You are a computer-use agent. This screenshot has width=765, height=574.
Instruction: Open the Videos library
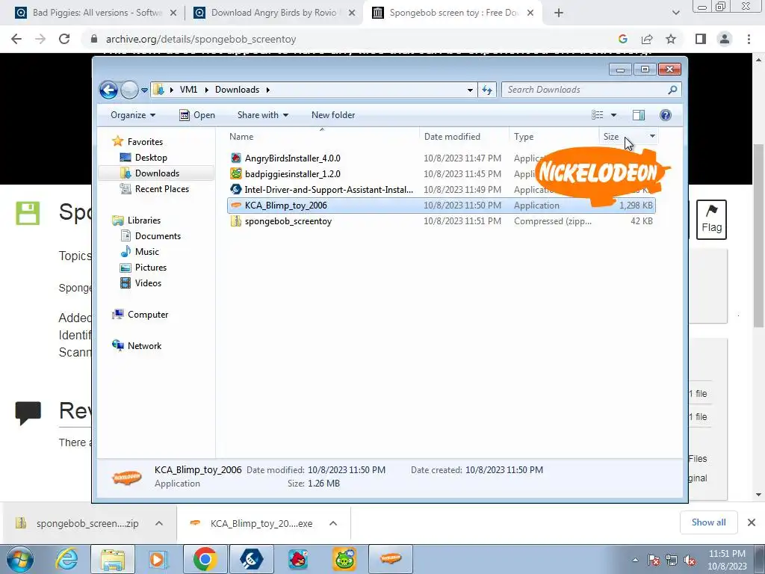148,283
